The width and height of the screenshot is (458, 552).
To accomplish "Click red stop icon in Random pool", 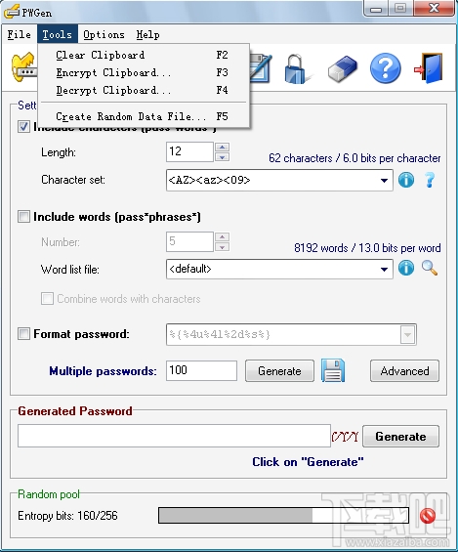I will [428, 516].
